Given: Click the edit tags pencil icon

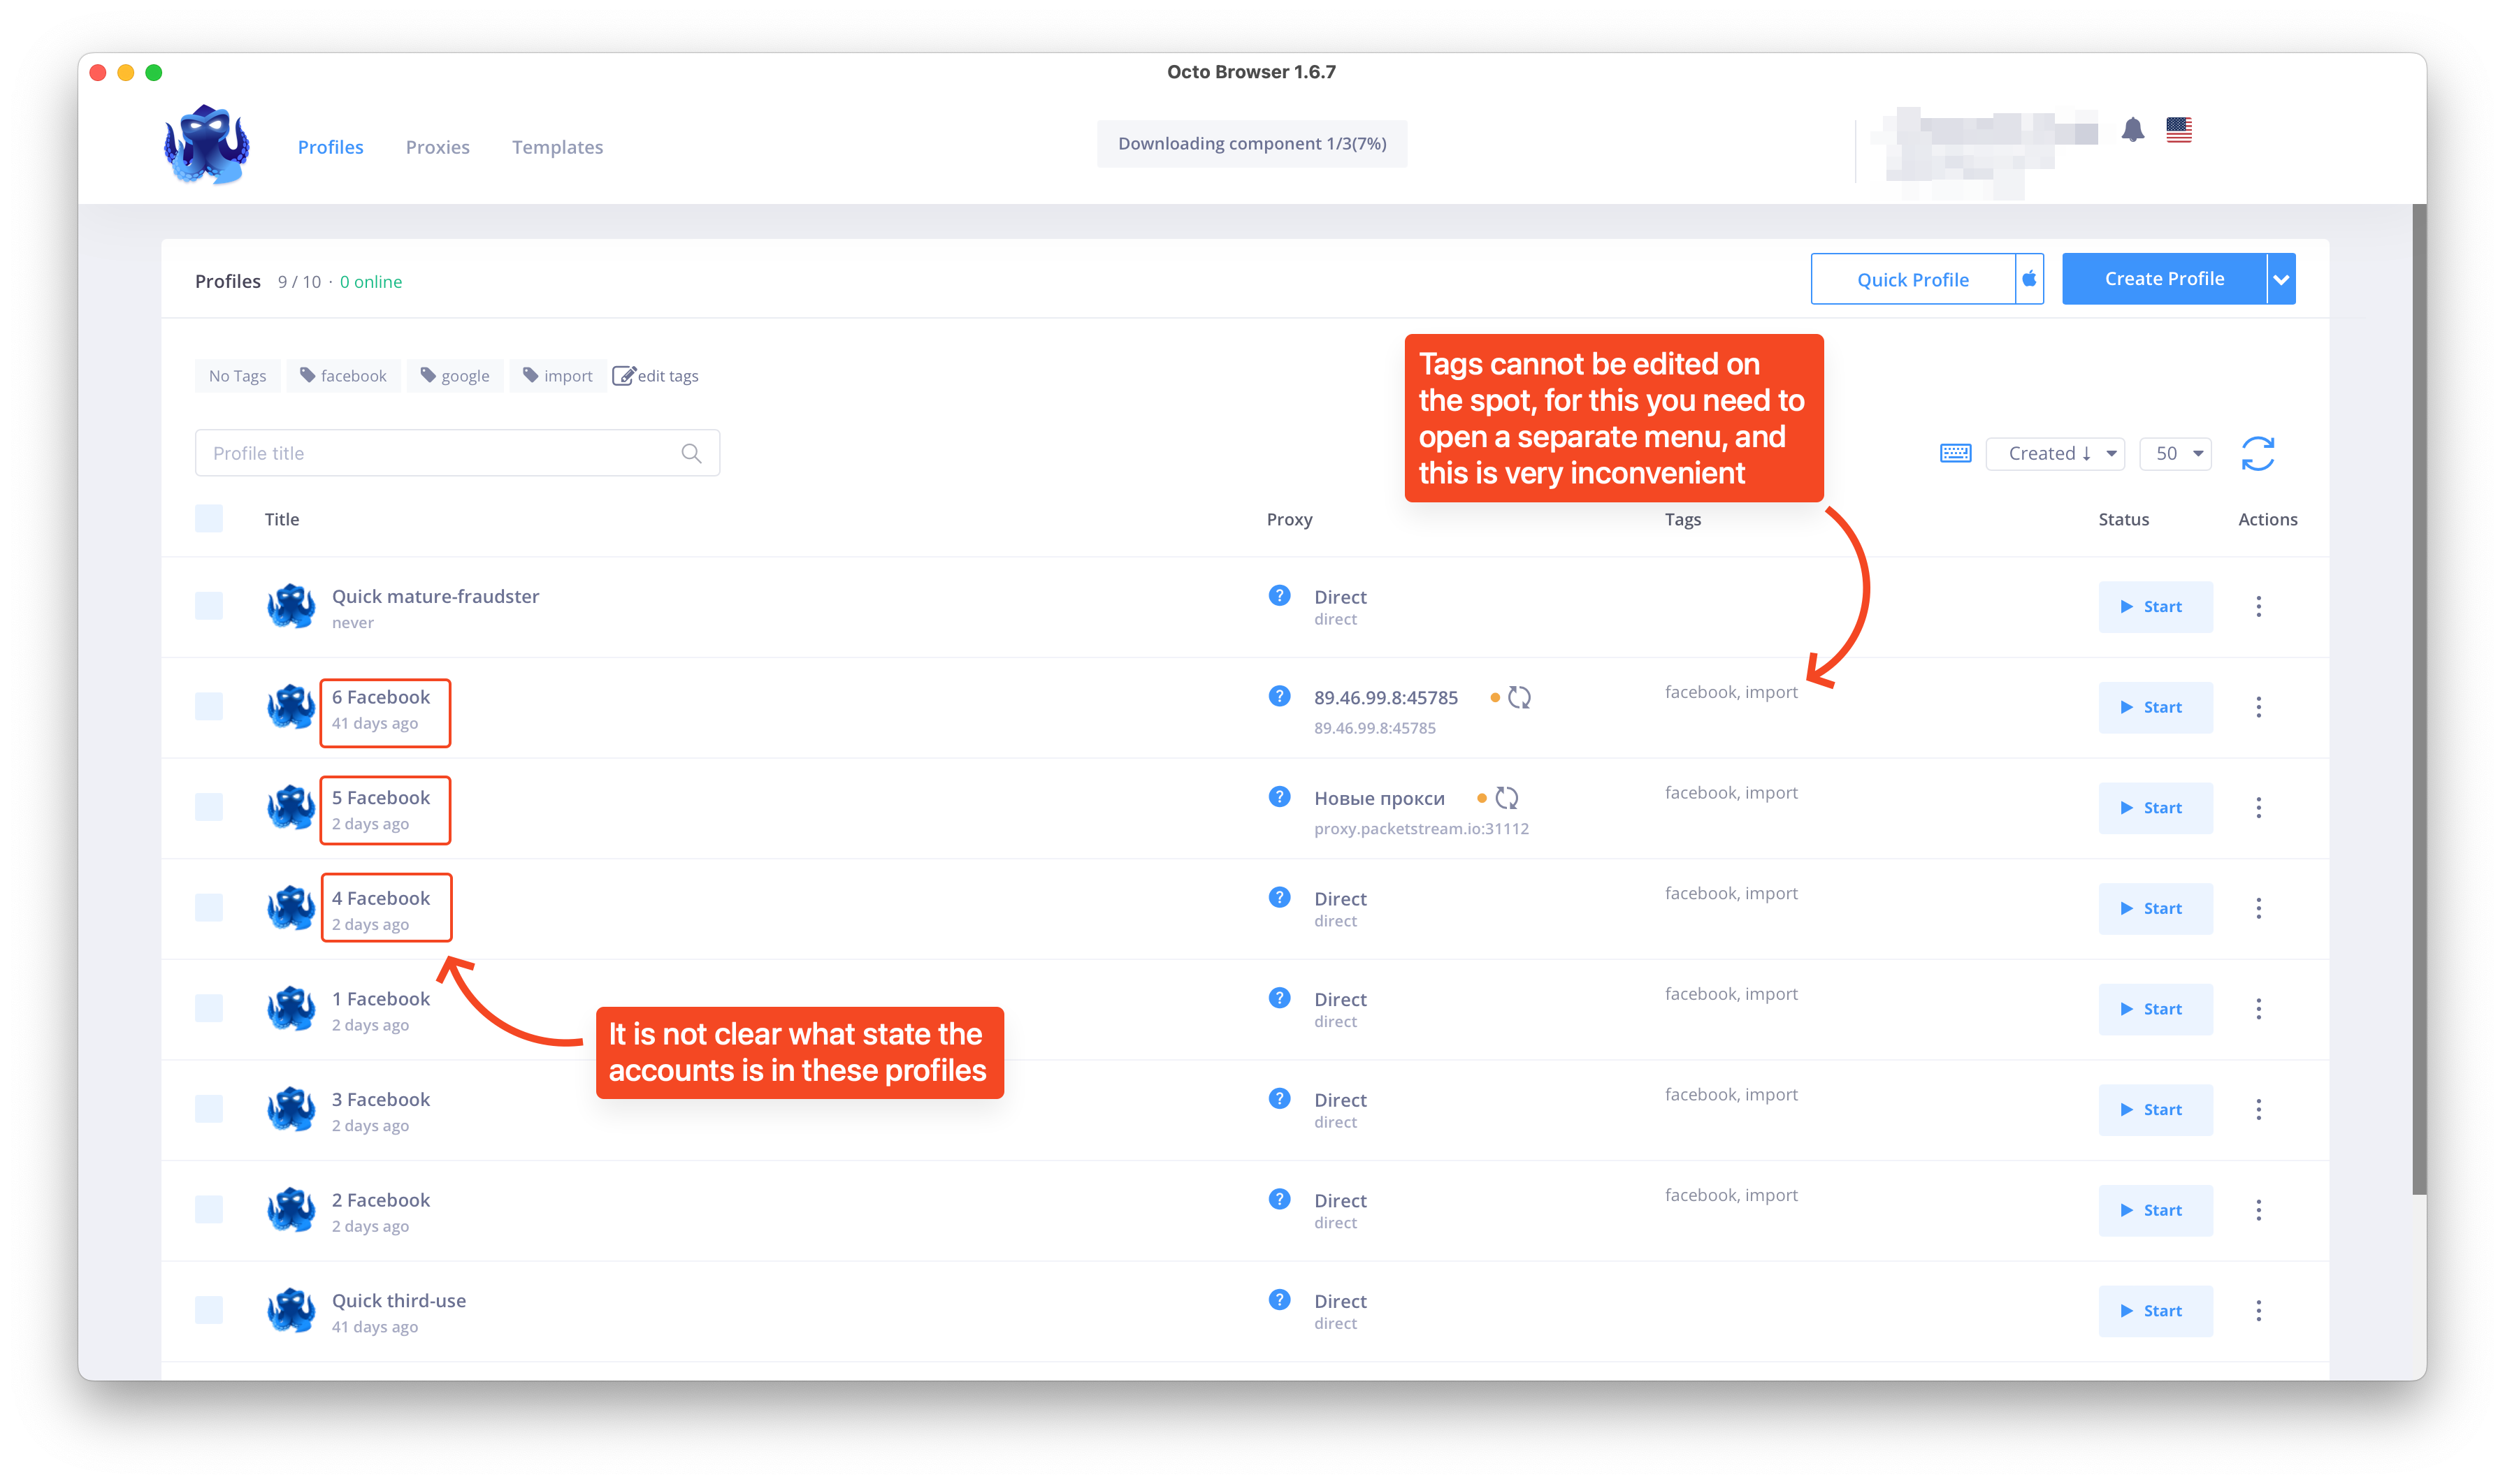Looking at the screenshot, I should click(623, 376).
